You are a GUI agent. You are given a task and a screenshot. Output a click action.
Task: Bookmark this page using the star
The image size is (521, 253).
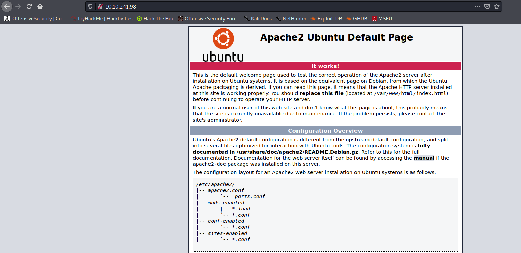497,6
